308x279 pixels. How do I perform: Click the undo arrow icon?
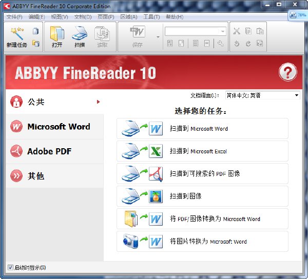(237, 44)
